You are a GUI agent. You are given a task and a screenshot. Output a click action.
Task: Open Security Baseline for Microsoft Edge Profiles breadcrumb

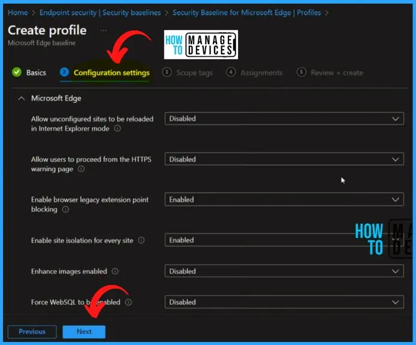point(247,13)
